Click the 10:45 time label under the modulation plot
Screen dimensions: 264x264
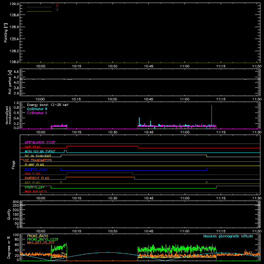(x=149, y=132)
